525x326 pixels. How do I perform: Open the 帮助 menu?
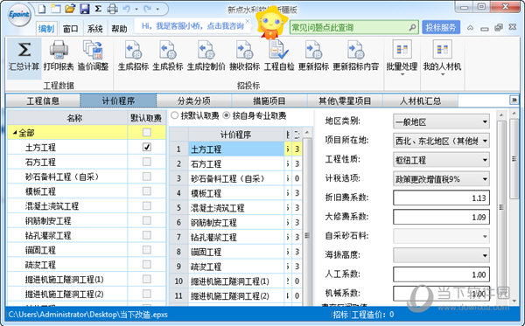pyautogui.click(x=119, y=29)
